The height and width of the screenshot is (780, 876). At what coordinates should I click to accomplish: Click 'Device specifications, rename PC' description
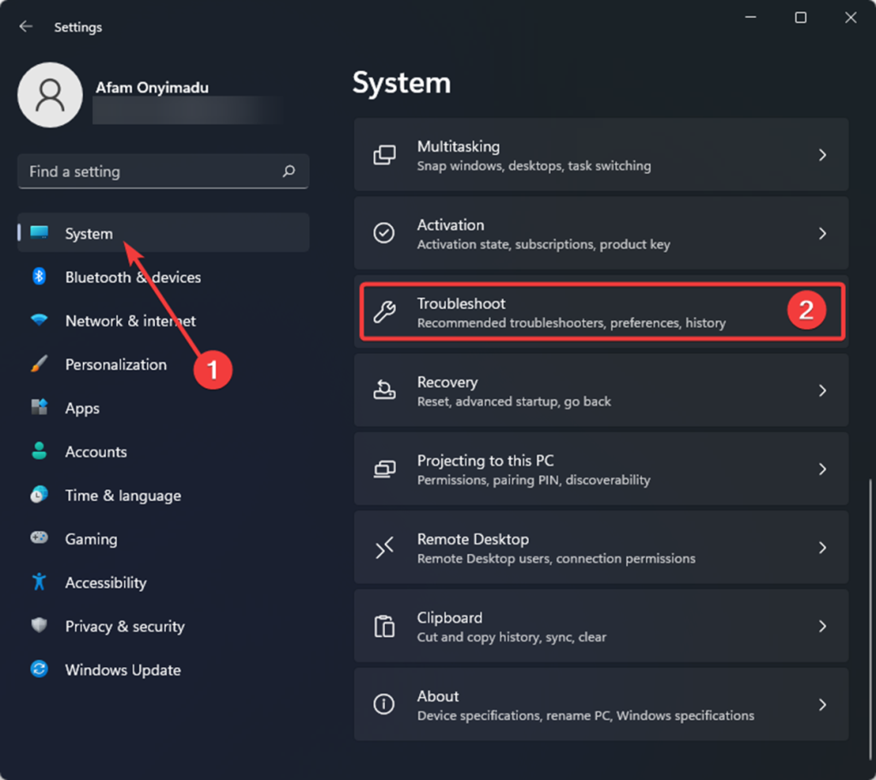click(585, 716)
